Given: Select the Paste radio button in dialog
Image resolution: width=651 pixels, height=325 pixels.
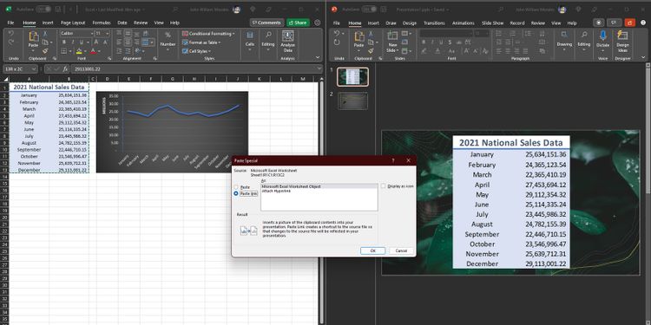Looking at the screenshot, I should (x=236, y=187).
